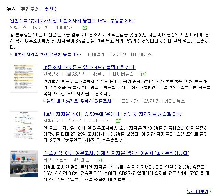
Task: Sort news by 관련도순
Action: pos(30,9)
